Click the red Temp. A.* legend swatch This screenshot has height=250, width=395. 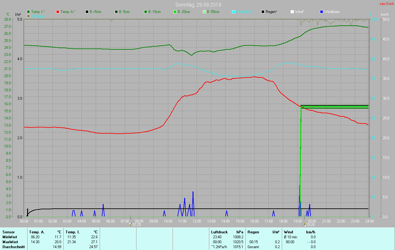point(58,12)
